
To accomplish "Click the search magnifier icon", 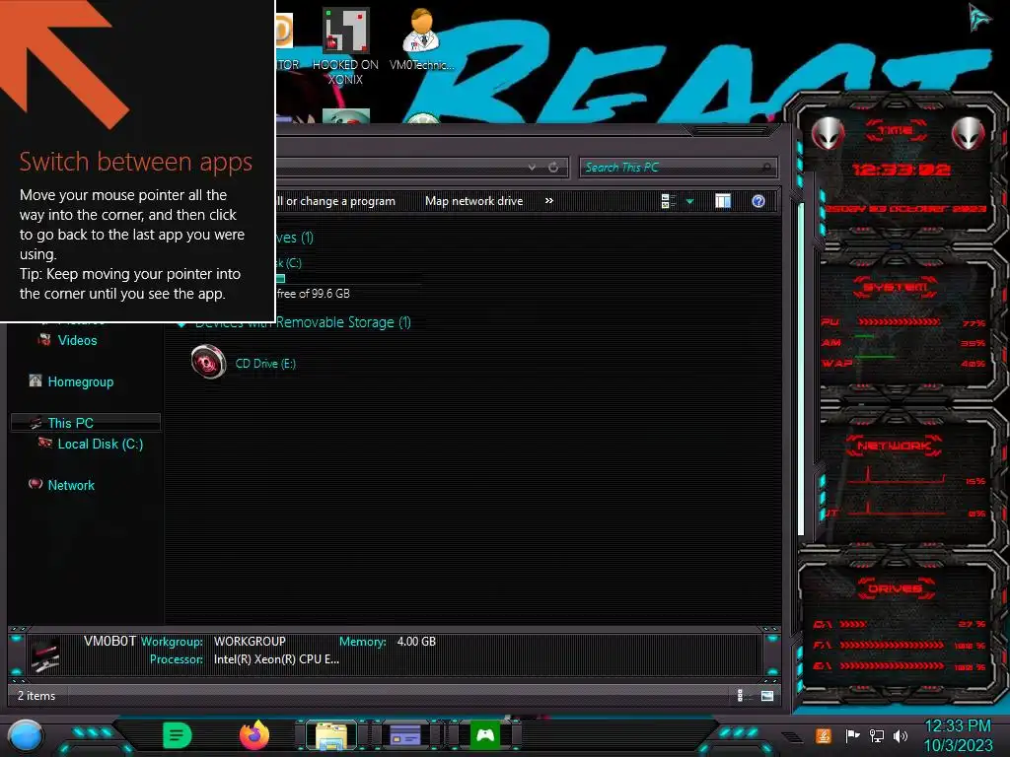I will point(766,168).
